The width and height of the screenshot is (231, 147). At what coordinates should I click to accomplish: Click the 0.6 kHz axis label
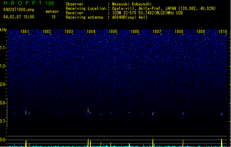[x=3, y=140]
